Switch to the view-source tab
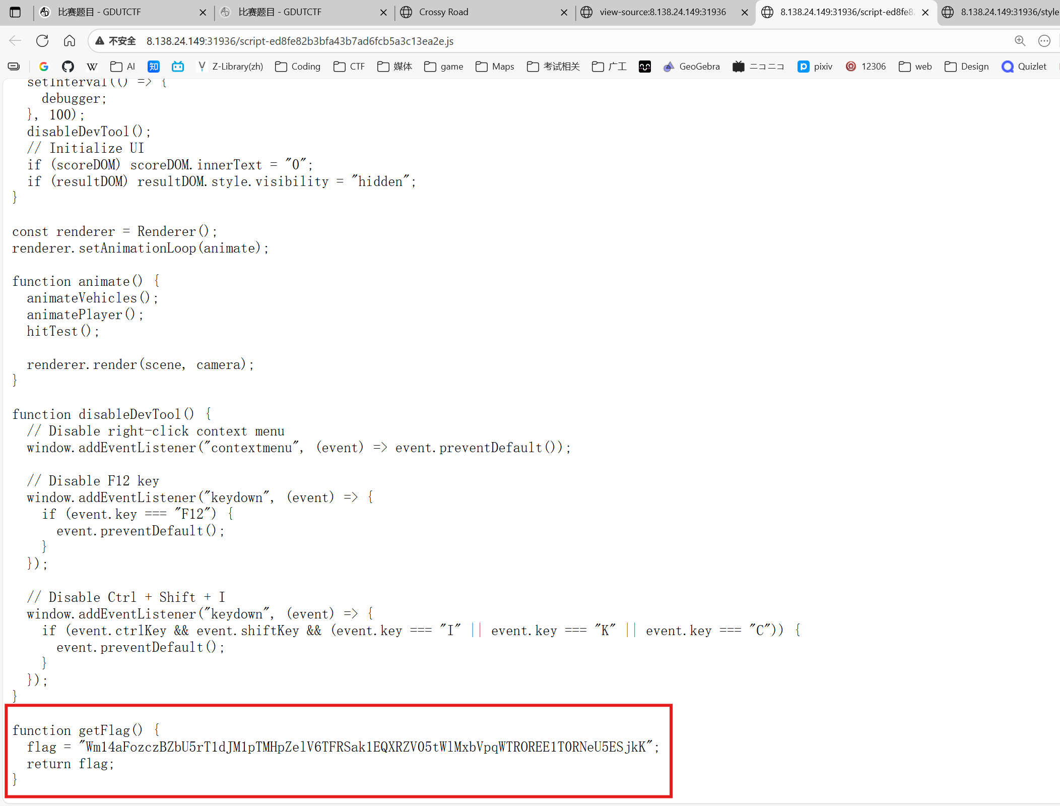This screenshot has width=1060, height=806. 662,12
